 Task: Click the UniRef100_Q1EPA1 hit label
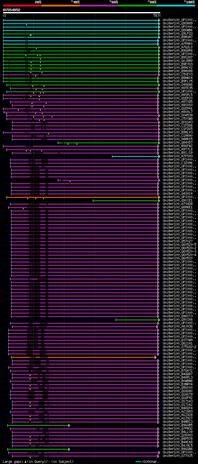[x=178, y=108]
